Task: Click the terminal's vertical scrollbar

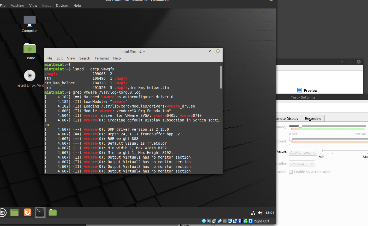Action: 221,77
